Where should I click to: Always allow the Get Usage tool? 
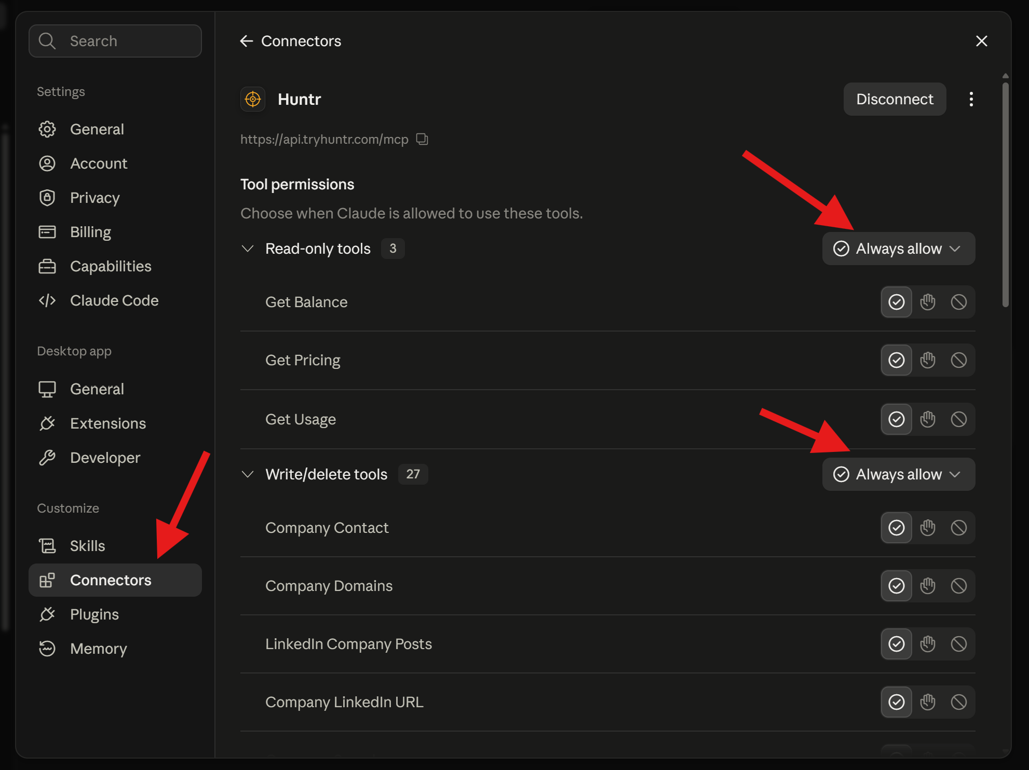(896, 419)
